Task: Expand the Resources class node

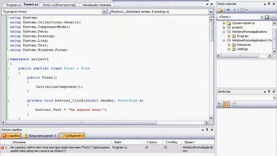Action: pyautogui.click(x=229, y=45)
